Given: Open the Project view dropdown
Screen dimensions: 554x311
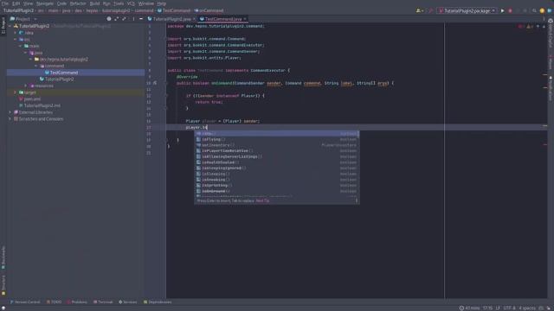Looking at the screenshot, I should (x=23, y=19).
